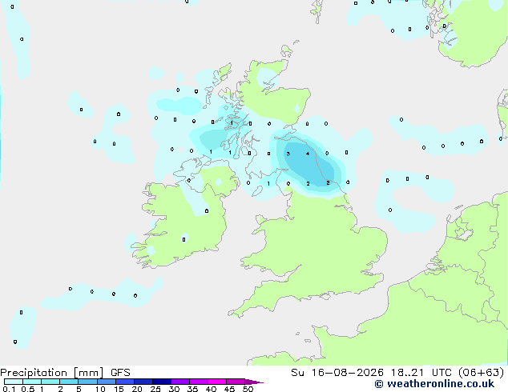Image resolution: width=508 pixels, height=392 pixels.
Task: Click the 40–45 mm magenta swatch
Action: coord(217,382)
